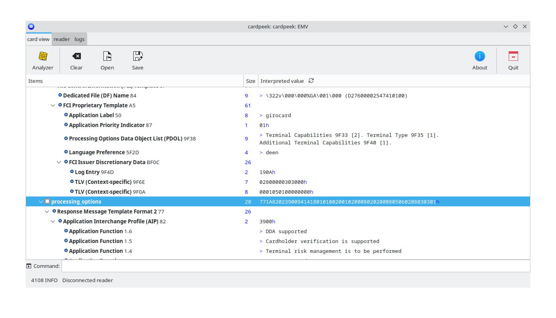Click the Size column header
The width and height of the screenshot is (556, 318).
250,81
